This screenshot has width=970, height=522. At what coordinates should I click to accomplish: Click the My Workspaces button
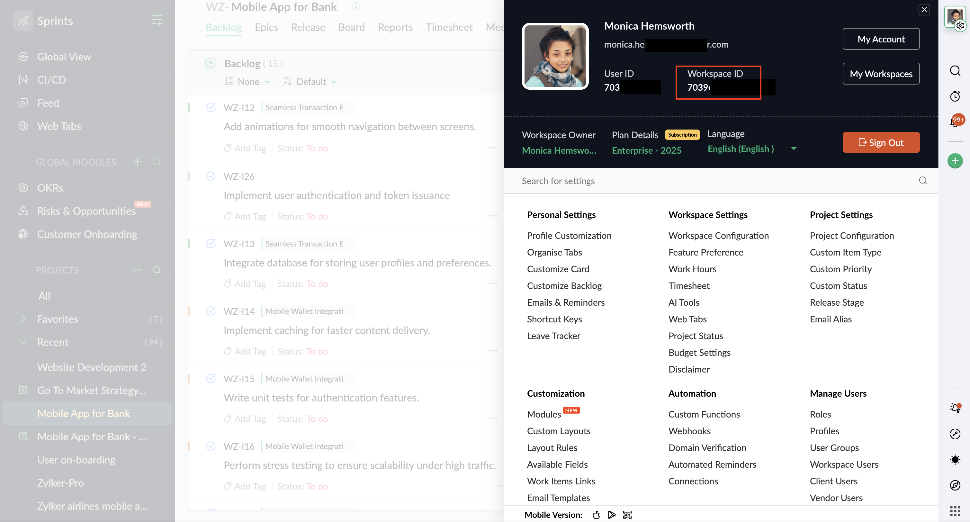(881, 74)
